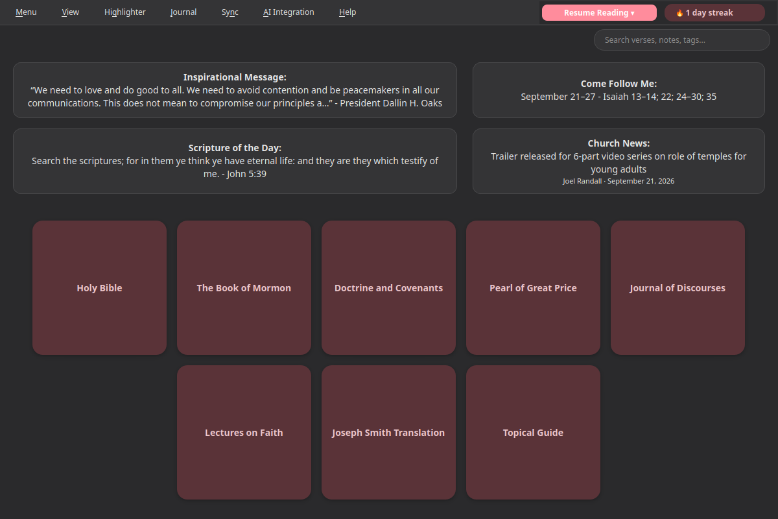This screenshot has height=519, width=778.
Task: Select the Doctrine and Covenants tile
Action: (388, 288)
